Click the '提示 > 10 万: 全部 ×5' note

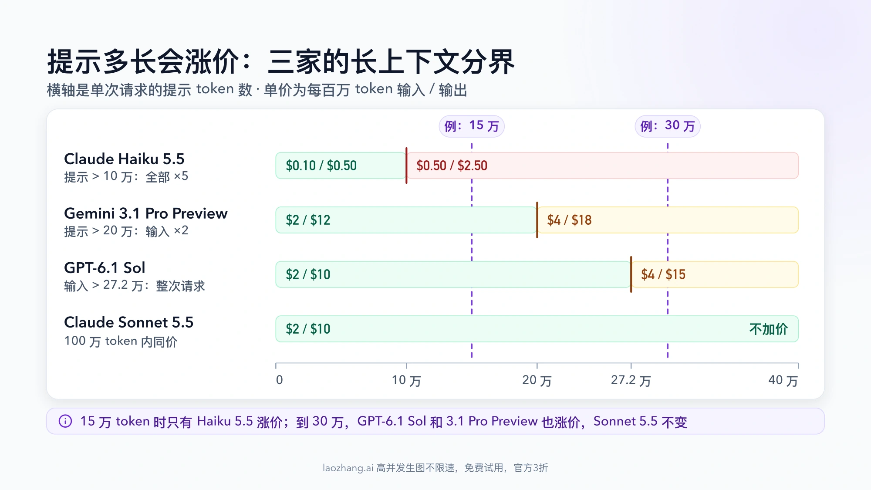click(126, 177)
